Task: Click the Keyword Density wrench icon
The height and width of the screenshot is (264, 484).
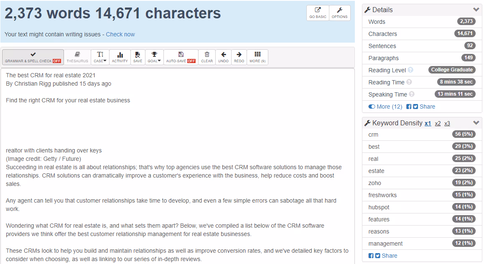Action: coord(367,123)
